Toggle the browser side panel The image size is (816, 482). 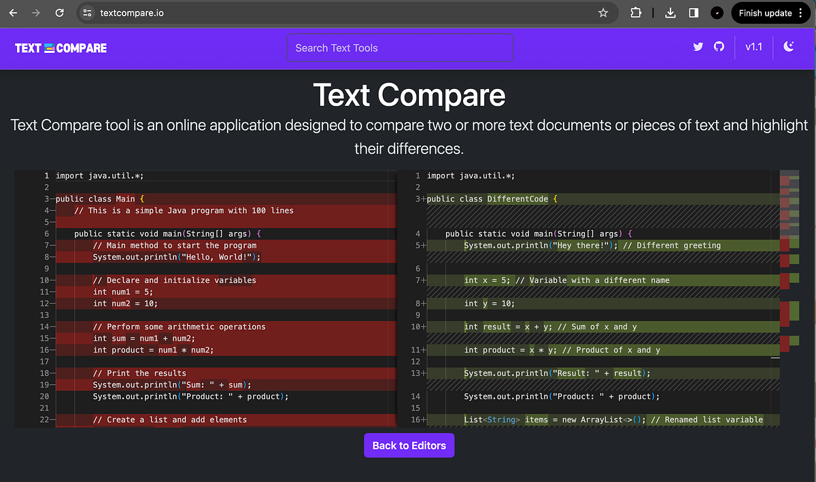click(x=694, y=12)
